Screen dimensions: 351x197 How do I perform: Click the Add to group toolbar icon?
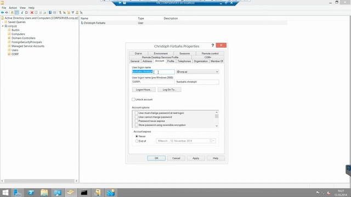pyautogui.click(x=81, y=13)
